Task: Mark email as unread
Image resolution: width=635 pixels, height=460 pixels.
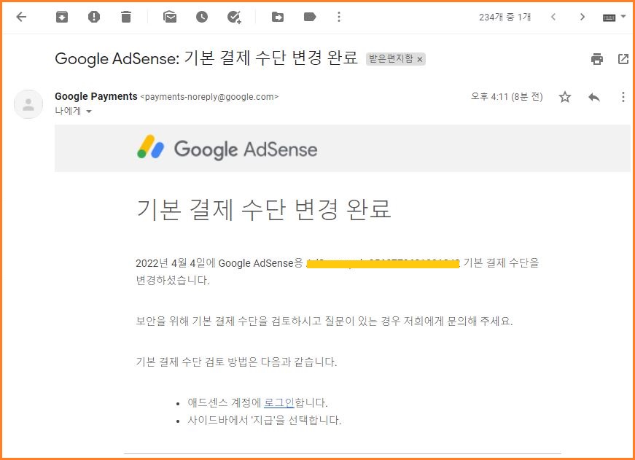Action: point(170,17)
